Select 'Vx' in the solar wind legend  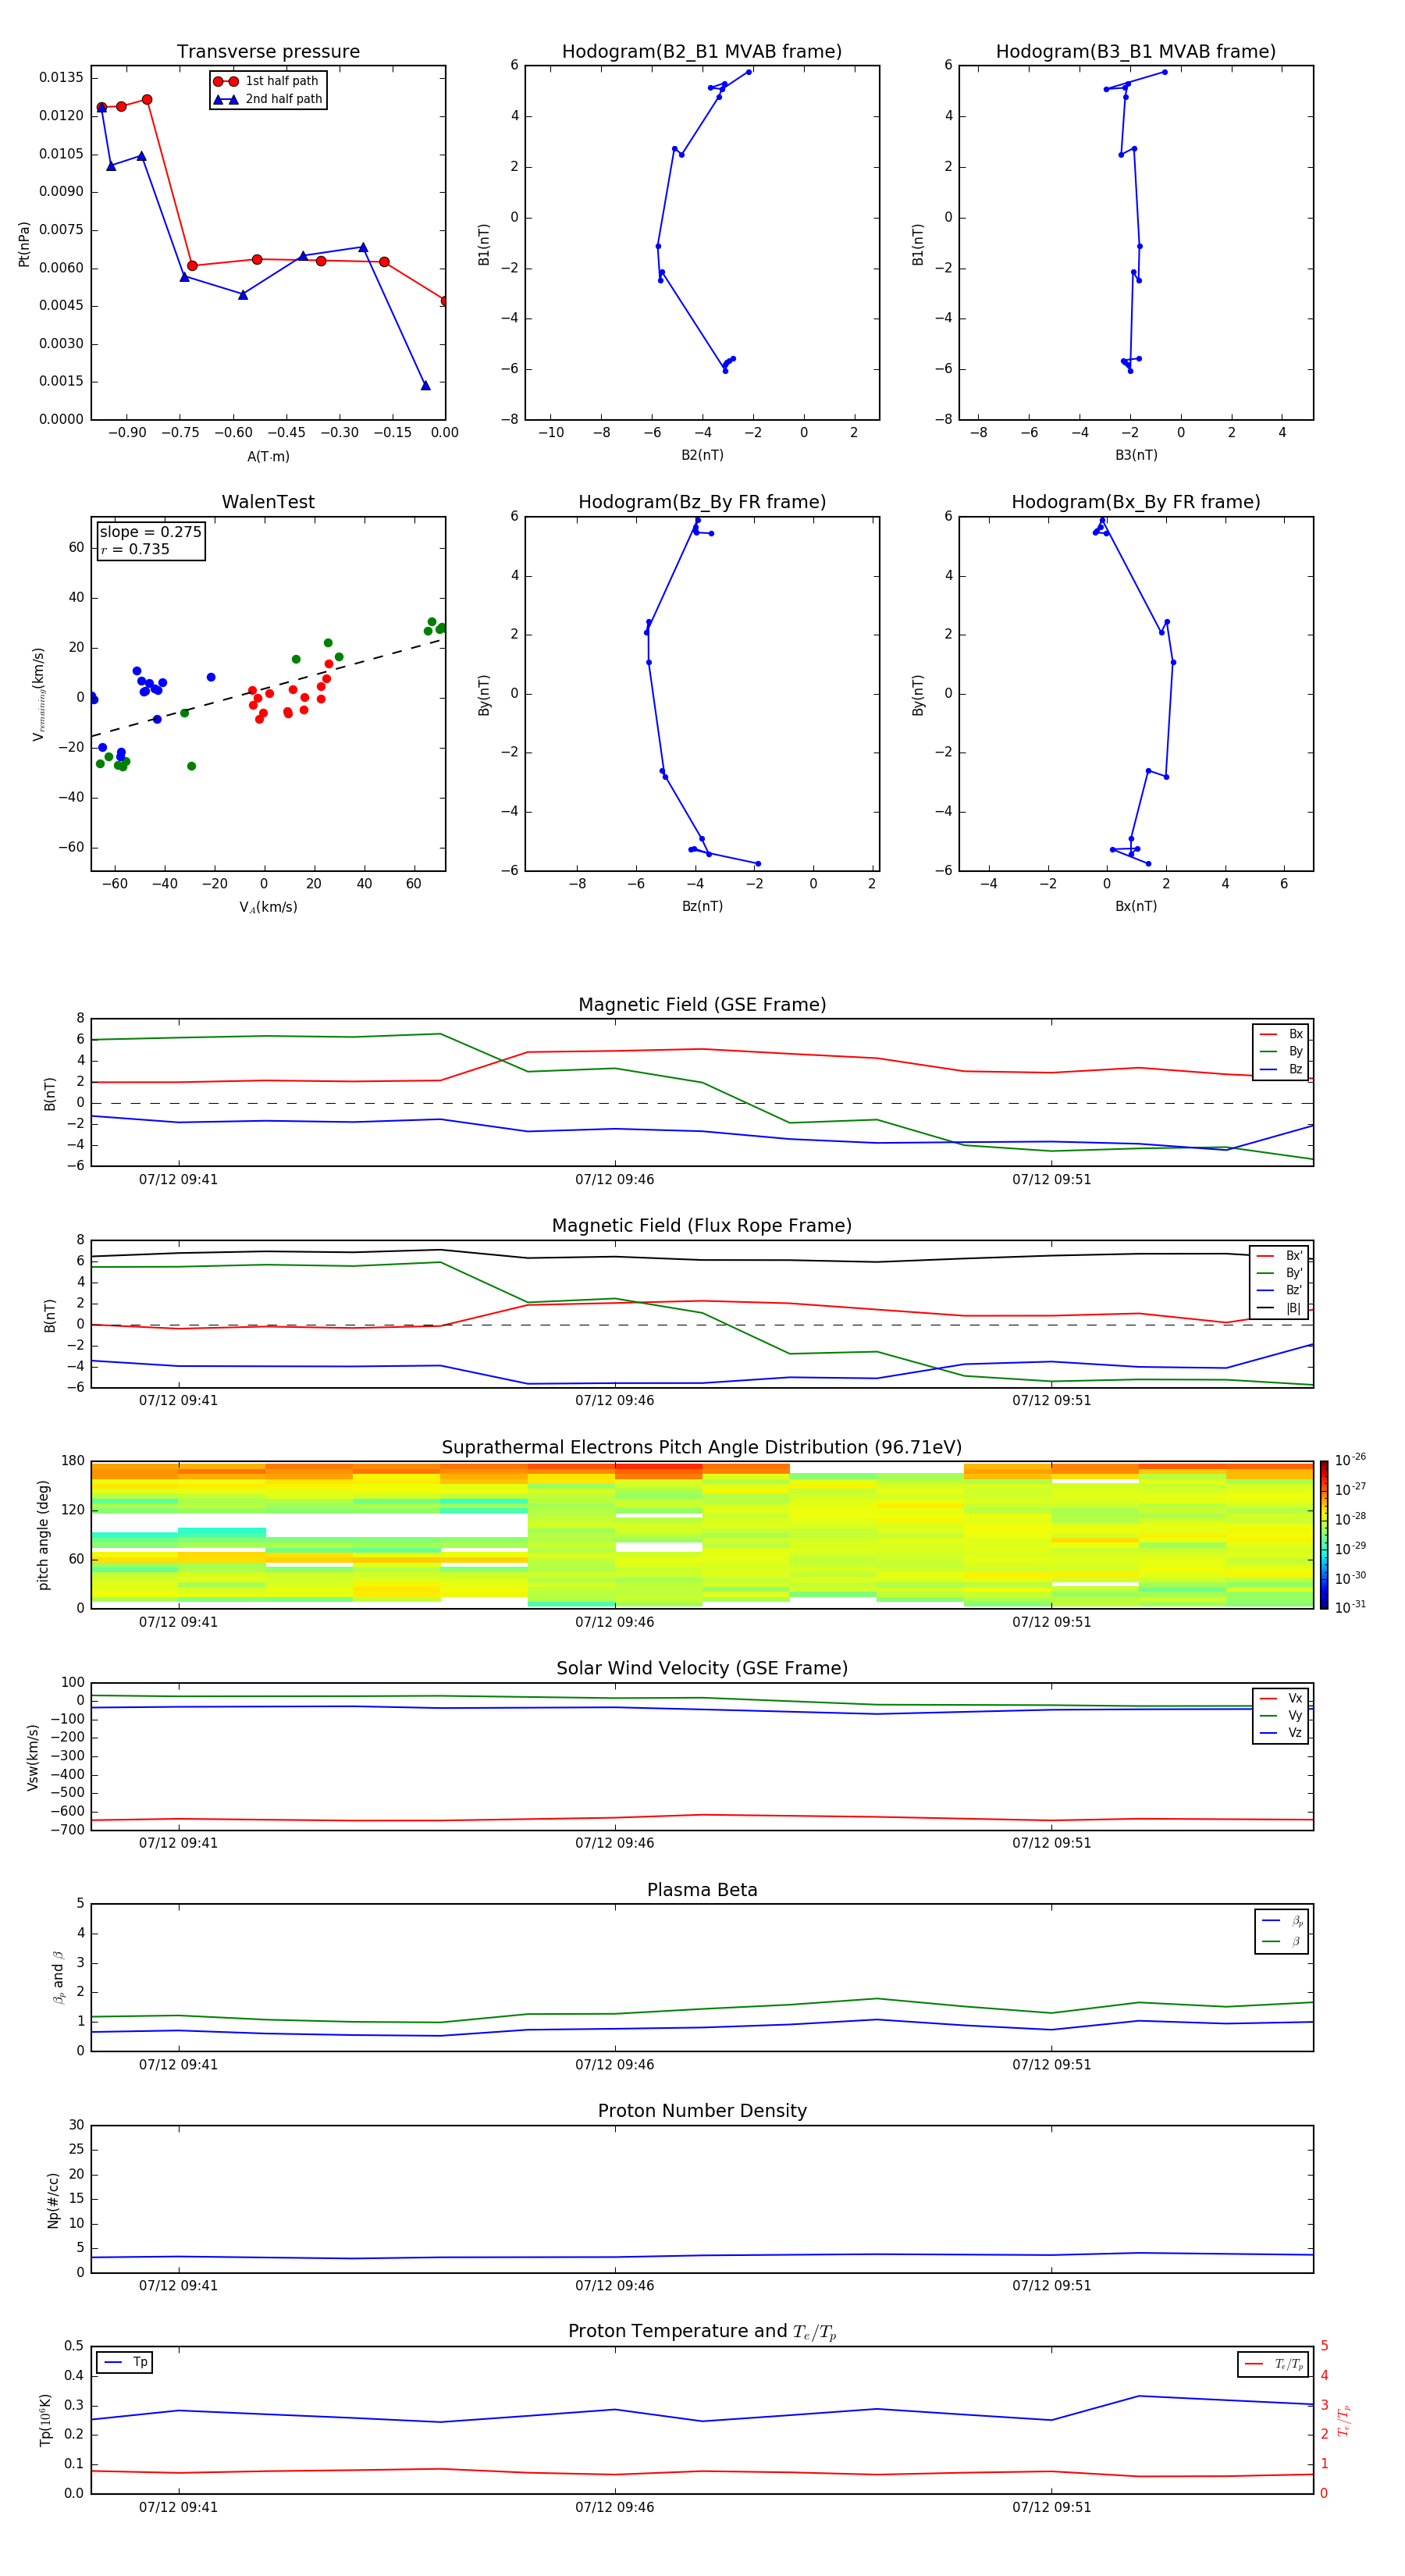pos(1281,1698)
